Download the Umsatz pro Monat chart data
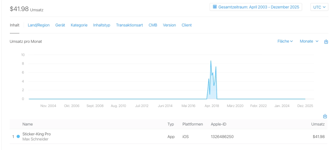This screenshot has width=331, height=150. tap(326, 42)
